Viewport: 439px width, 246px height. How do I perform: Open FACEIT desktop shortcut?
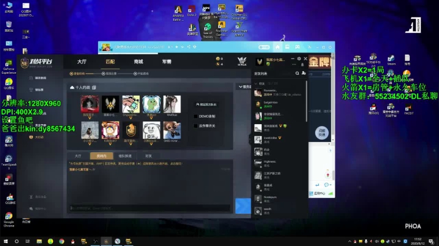[x=409, y=110]
